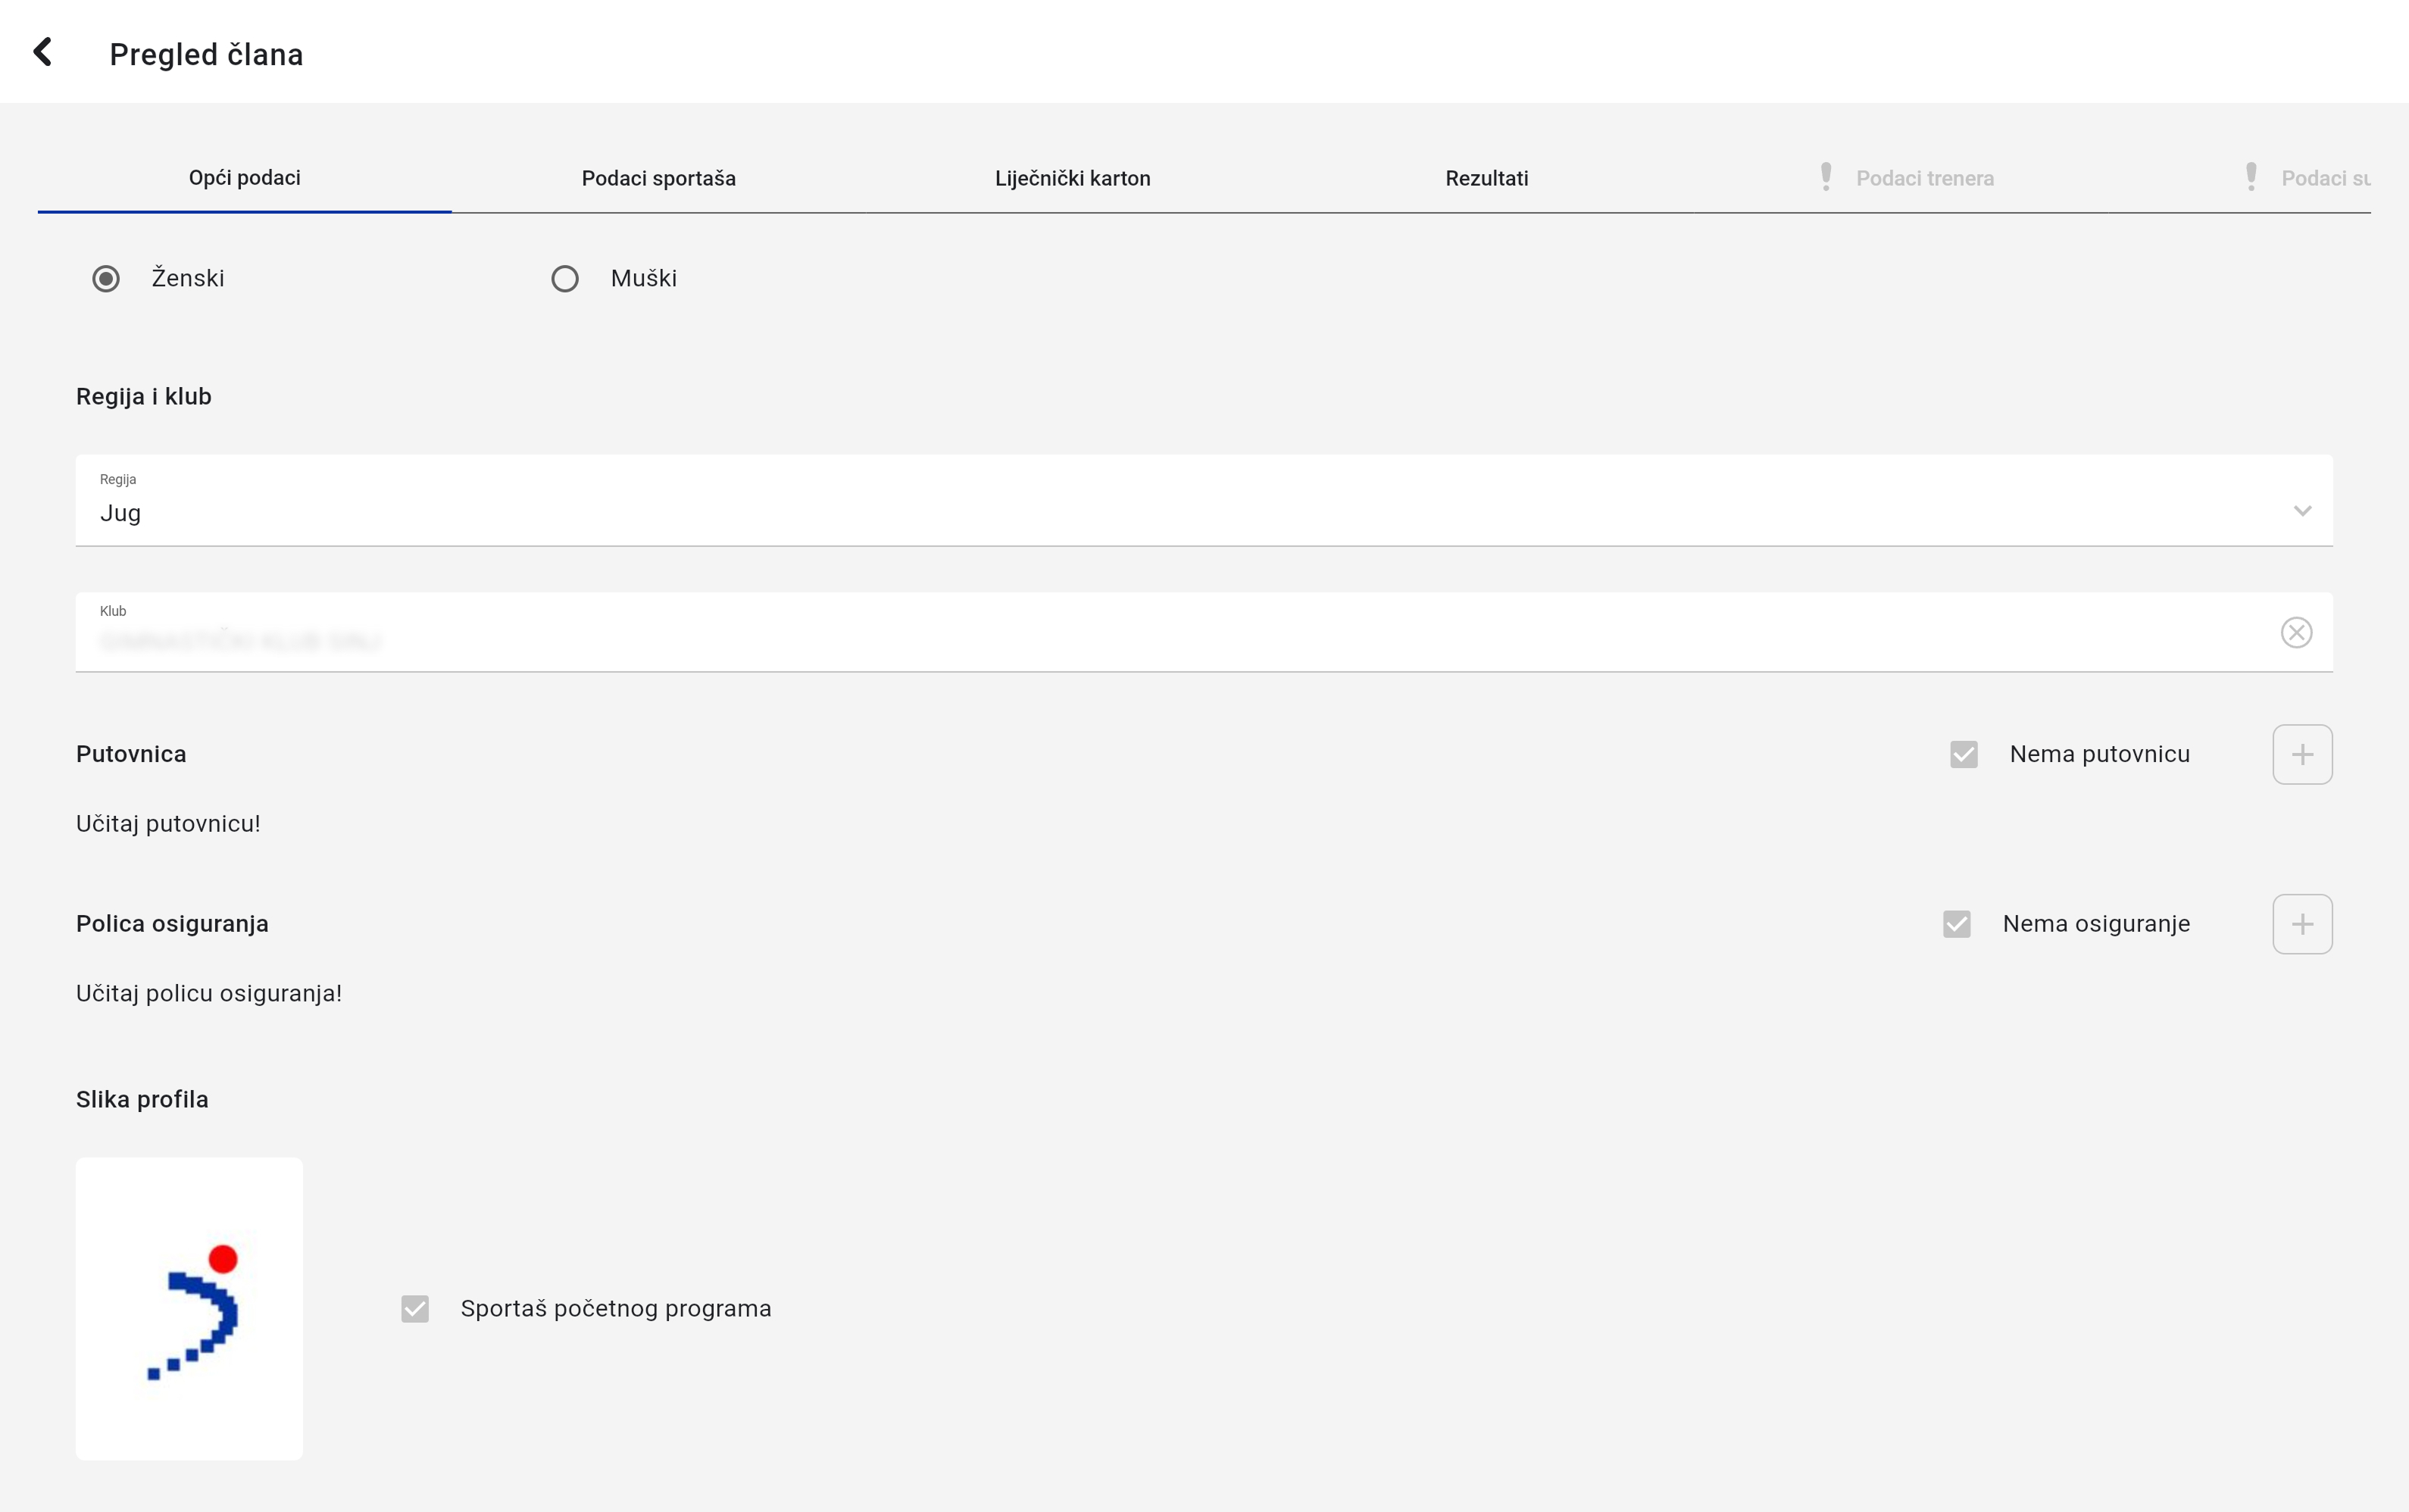
Task: Click the plus button to add passport
Action: coord(2302,754)
